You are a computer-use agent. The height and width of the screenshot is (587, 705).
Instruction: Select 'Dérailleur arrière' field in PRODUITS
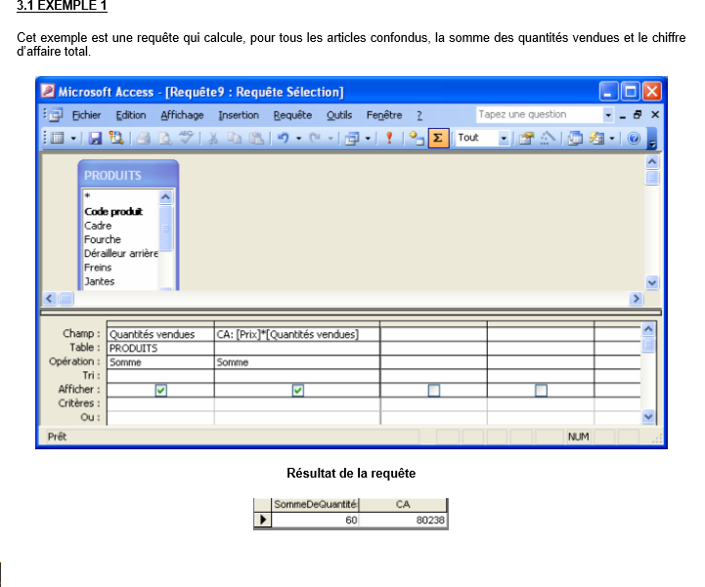(x=120, y=253)
